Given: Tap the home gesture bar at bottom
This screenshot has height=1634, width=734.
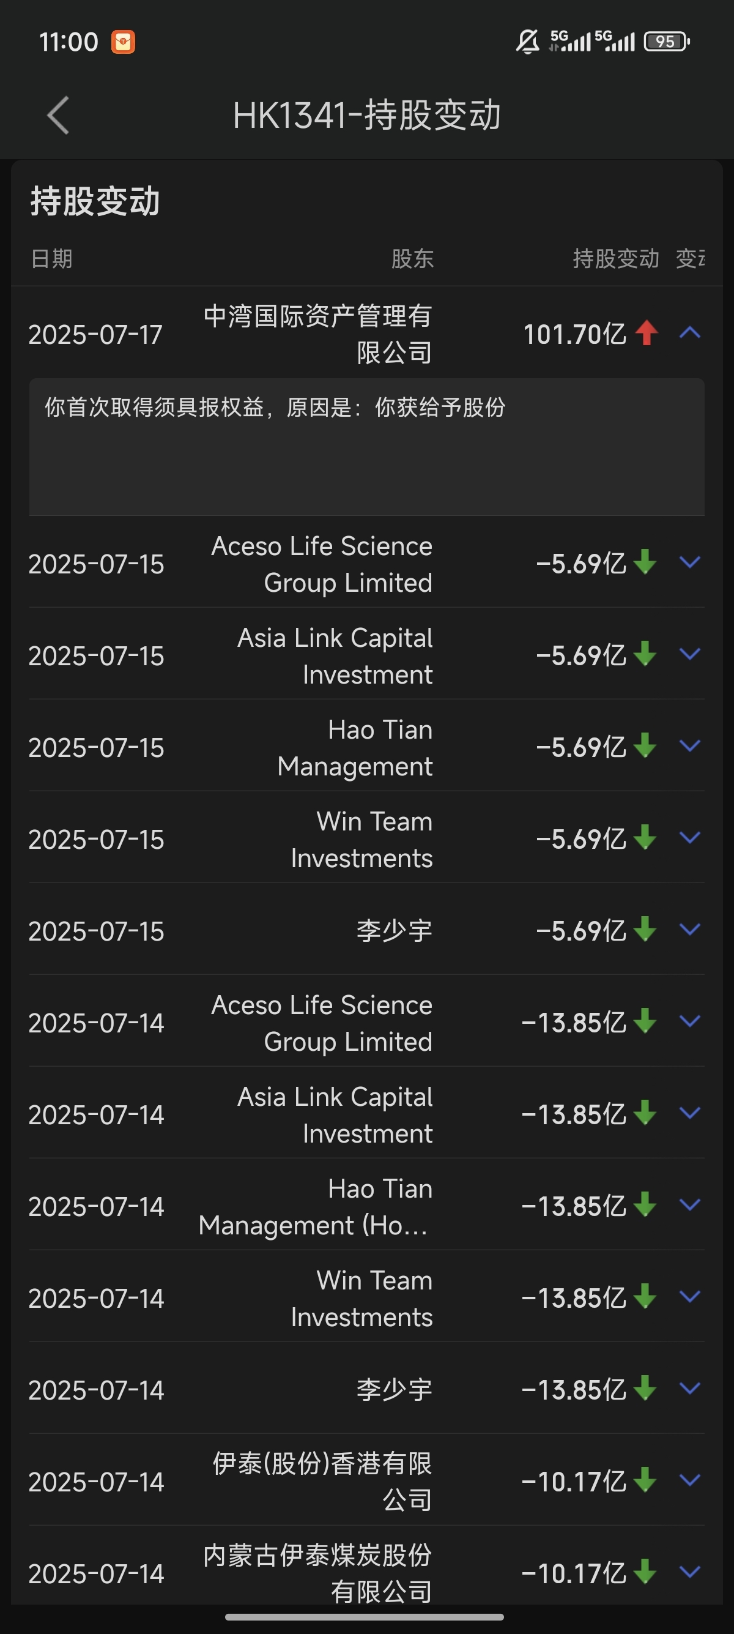Looking at the screenshot, I should pyautogui.click(x=365, y=1617).
